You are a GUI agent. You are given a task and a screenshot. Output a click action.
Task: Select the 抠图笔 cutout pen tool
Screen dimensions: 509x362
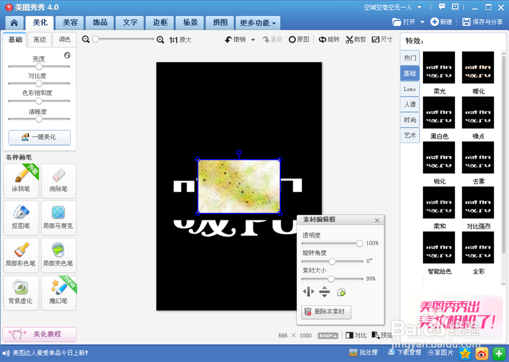(x=21, y=218)
